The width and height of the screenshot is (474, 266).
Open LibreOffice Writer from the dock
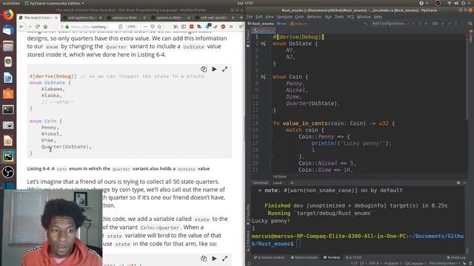pos(8,78)
